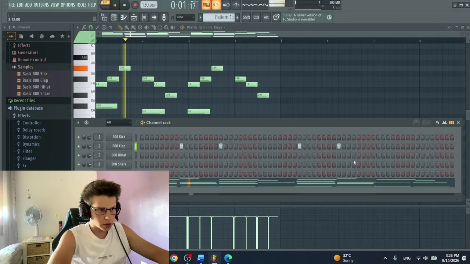Viewport: 470px width, 264px height.
Task: Expand the Recent files folder
Action: (x=21, y=100)
